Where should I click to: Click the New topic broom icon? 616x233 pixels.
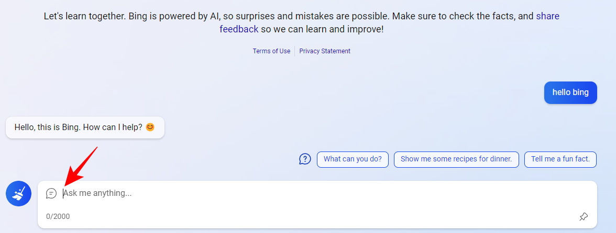coord(18,194)
